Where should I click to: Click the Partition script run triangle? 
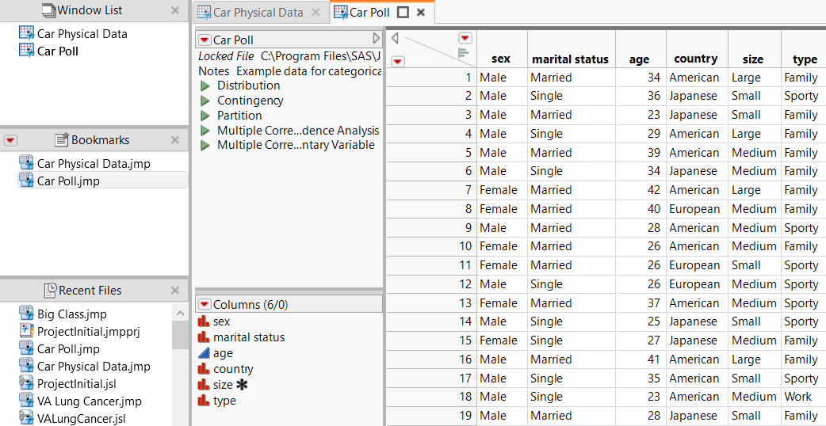tap(205, 116)
